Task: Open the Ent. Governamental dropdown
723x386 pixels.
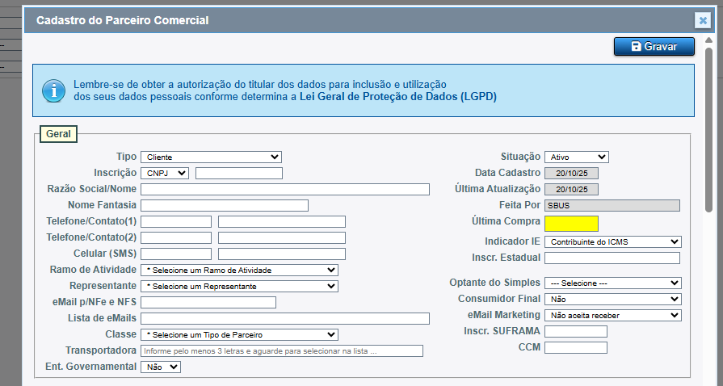Action: click(x=161, y=367)
